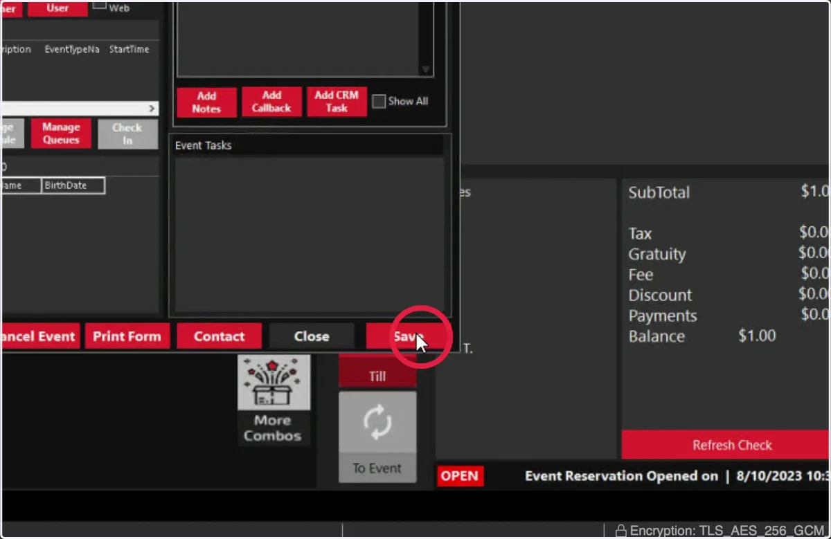Click the lock icon beside Encryption status
Image resolution: width=831 pixels, height=539 pixels.
point(620,531)
